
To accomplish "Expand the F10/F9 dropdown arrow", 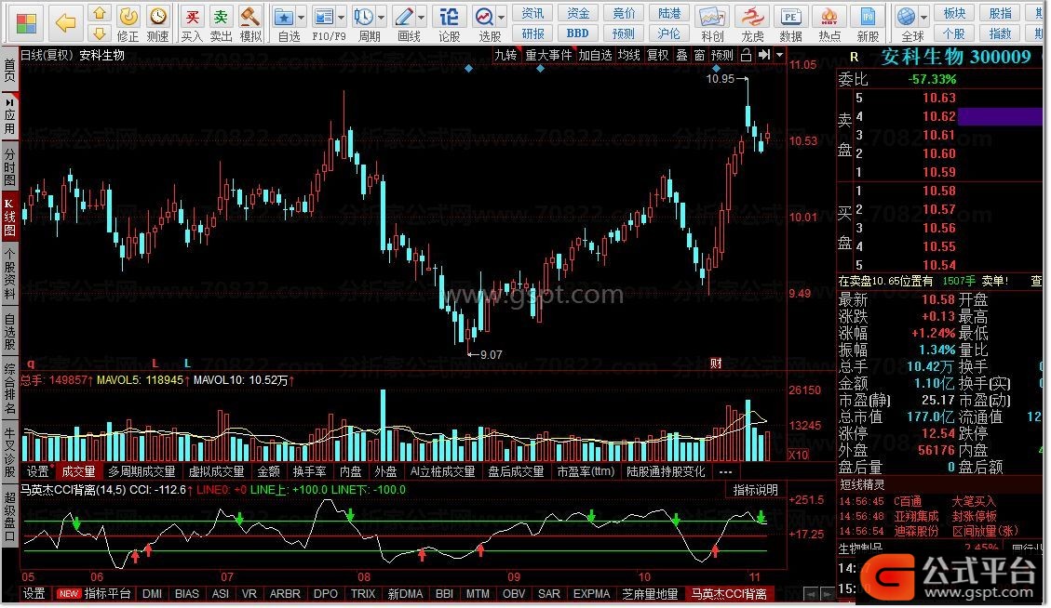I will [341, 18].
